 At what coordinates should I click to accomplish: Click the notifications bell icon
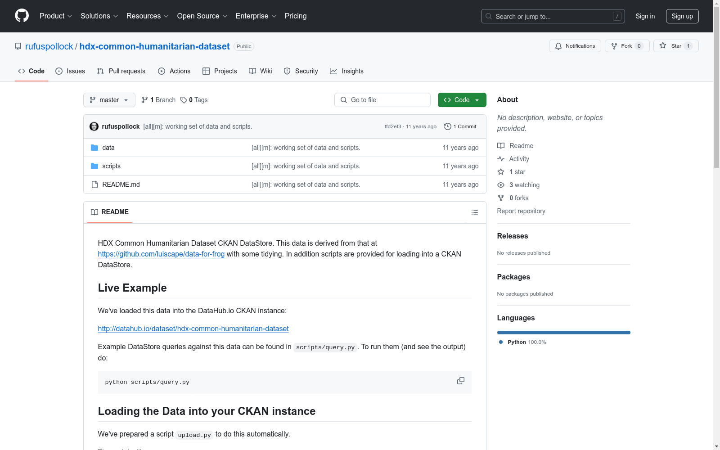click(558, 46)
